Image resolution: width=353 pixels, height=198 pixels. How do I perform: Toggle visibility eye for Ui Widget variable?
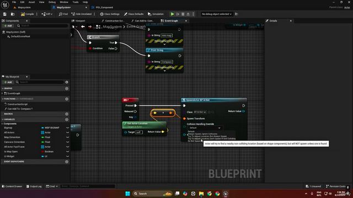[x=67, y=156]
